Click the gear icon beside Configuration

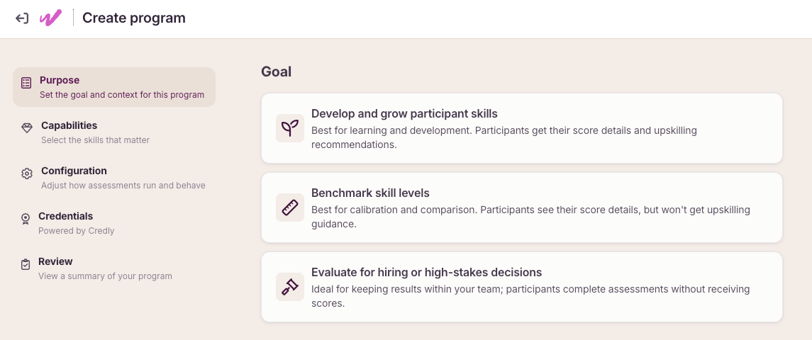pos(27,174)
